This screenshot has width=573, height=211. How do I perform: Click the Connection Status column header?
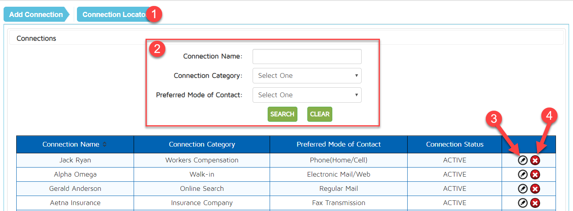pyautogui.click(x=454, y=145)
